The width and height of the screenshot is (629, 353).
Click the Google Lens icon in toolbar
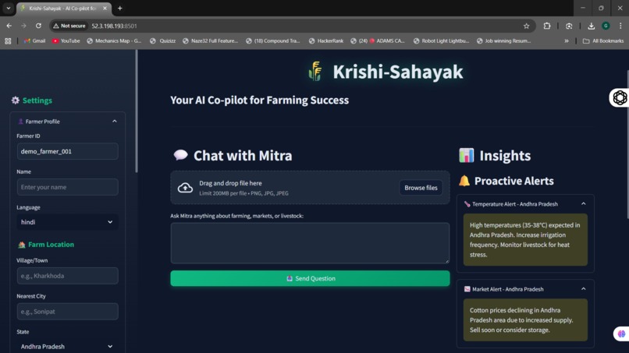pos(569,26)
